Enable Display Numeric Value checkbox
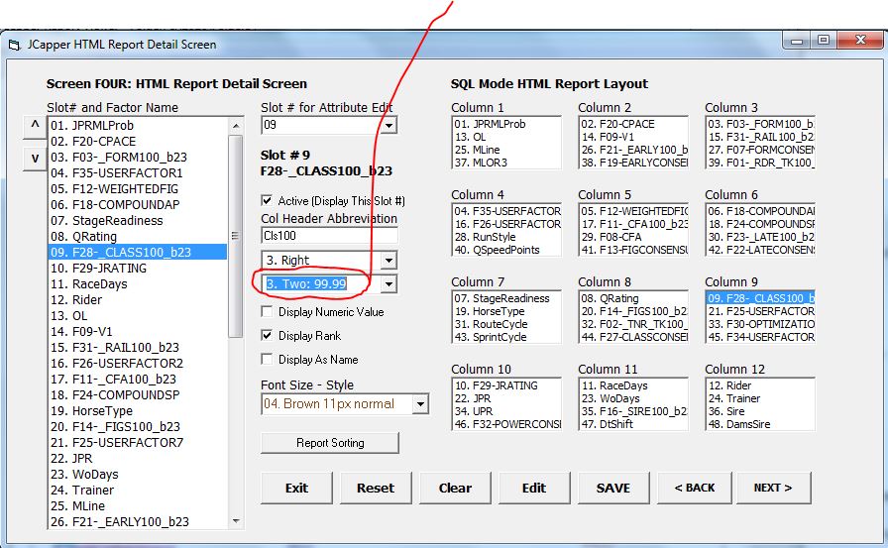888x548 pixels. (267, 312)
